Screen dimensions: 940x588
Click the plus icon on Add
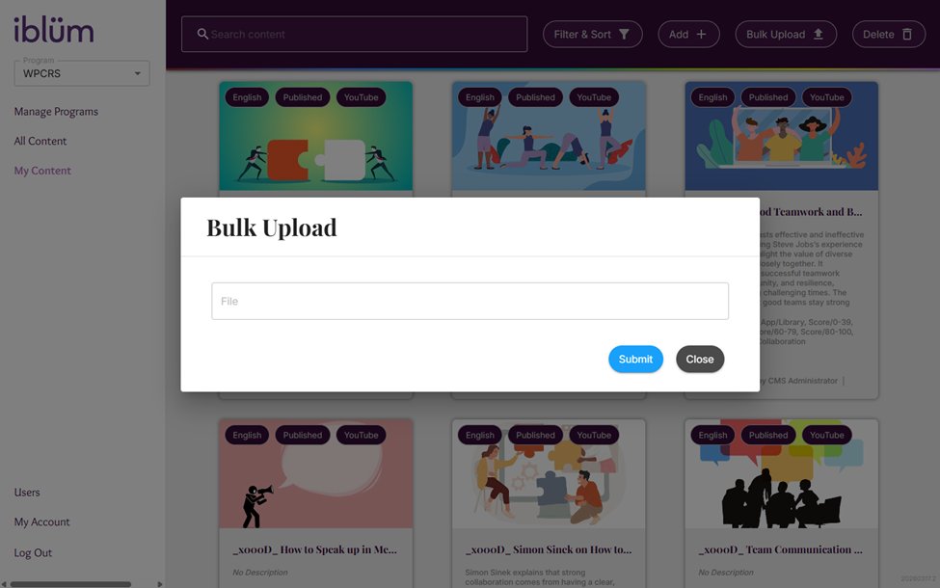[x=701, y=34]
